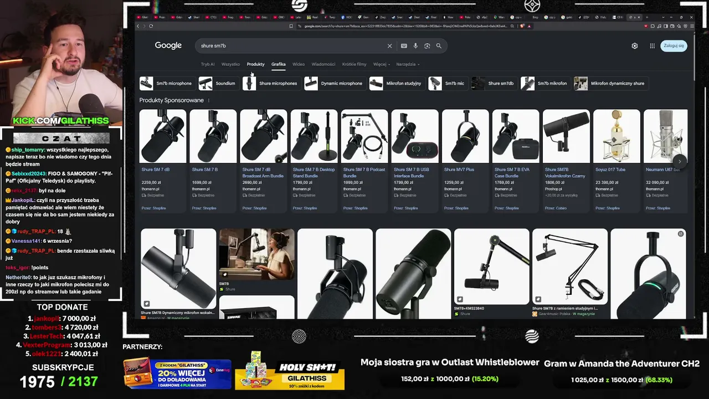Image resolution: width=709 pixels, height=399 pixels.
Task: Click the 'Przez: Cobiro' label
Action: coord(556,208)
